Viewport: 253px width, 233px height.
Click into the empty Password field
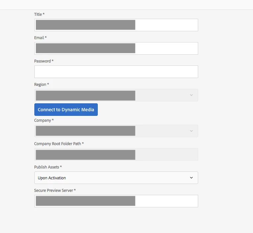point(116,72)
